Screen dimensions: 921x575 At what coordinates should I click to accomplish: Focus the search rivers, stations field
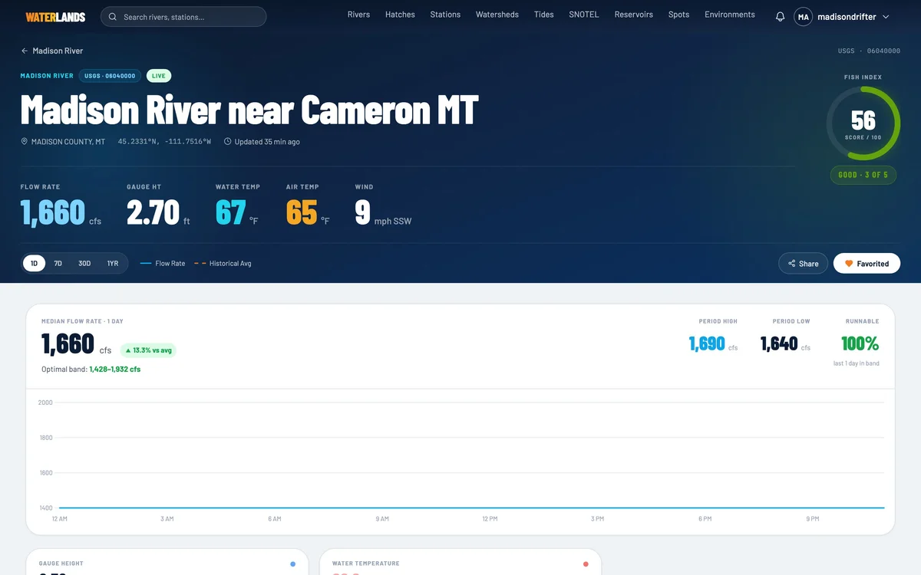[x=183, y=17]
